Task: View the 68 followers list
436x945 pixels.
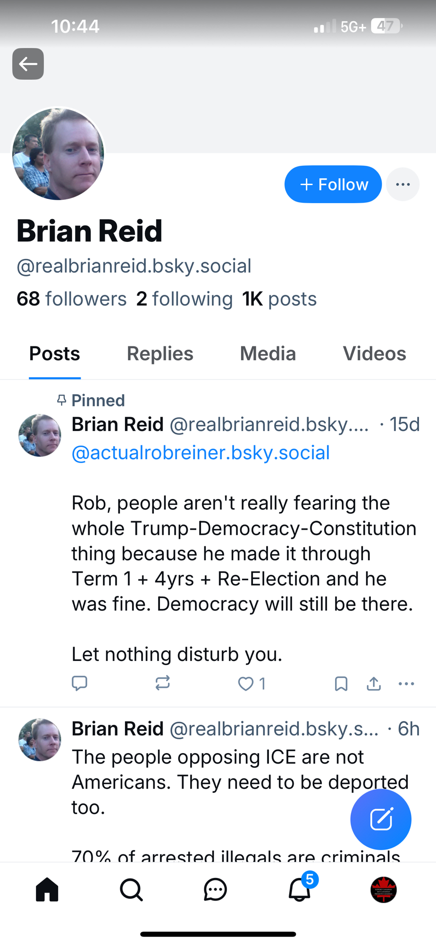Action: pos(71,299)
